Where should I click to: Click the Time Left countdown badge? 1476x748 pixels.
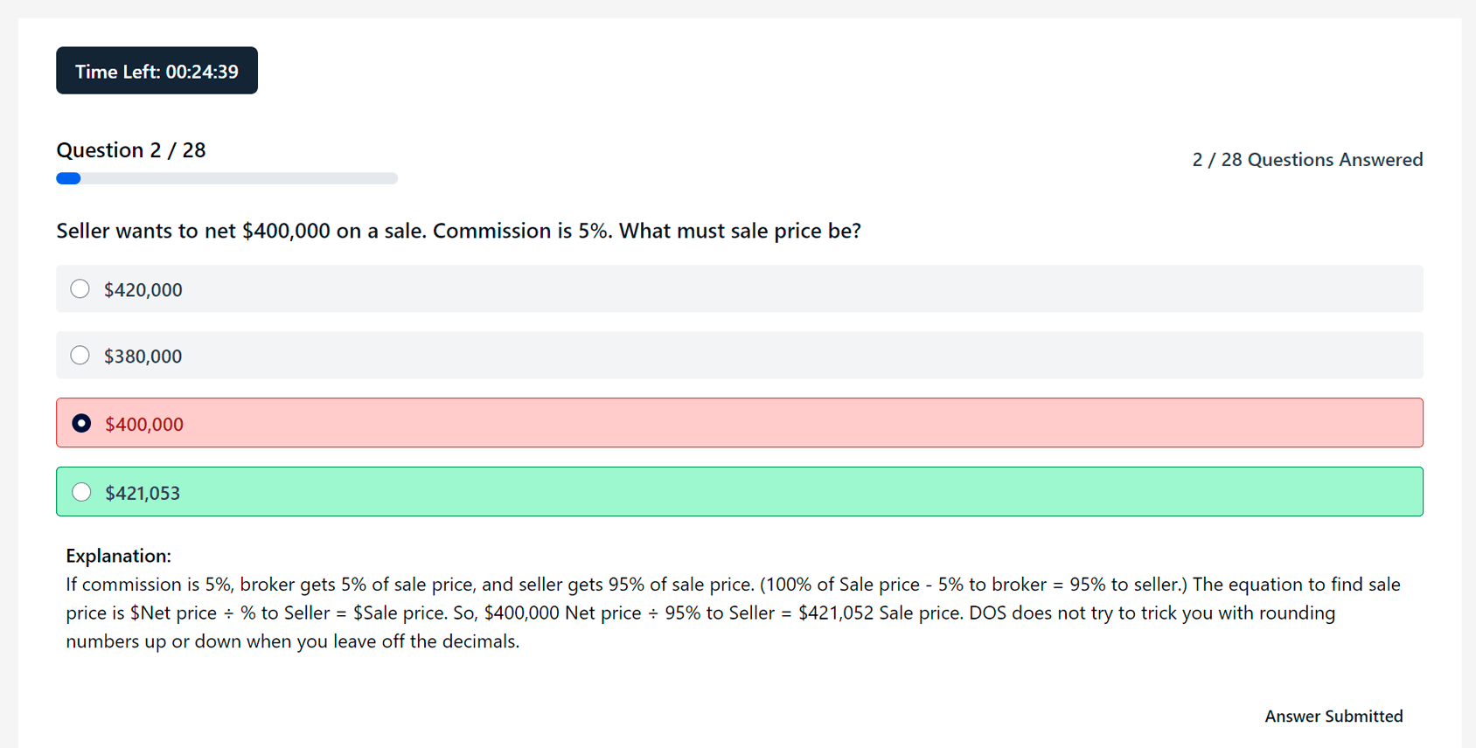[x=157, y=71]
